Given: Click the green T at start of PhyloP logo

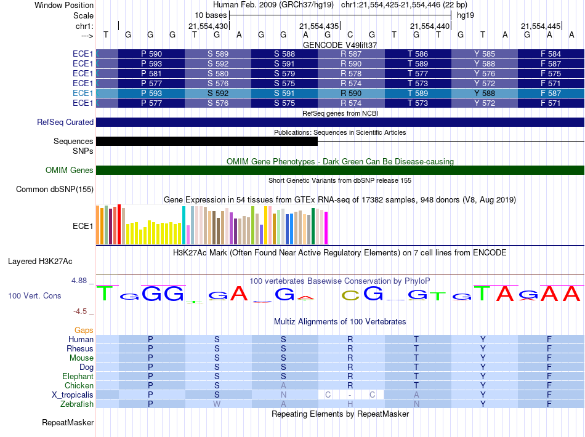Looking at the screenshot, I should point(105,294).
